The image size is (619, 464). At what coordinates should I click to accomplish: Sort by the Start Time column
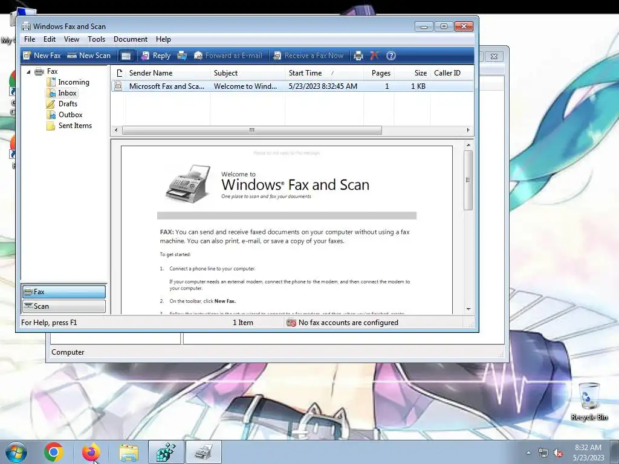point(324,73)
